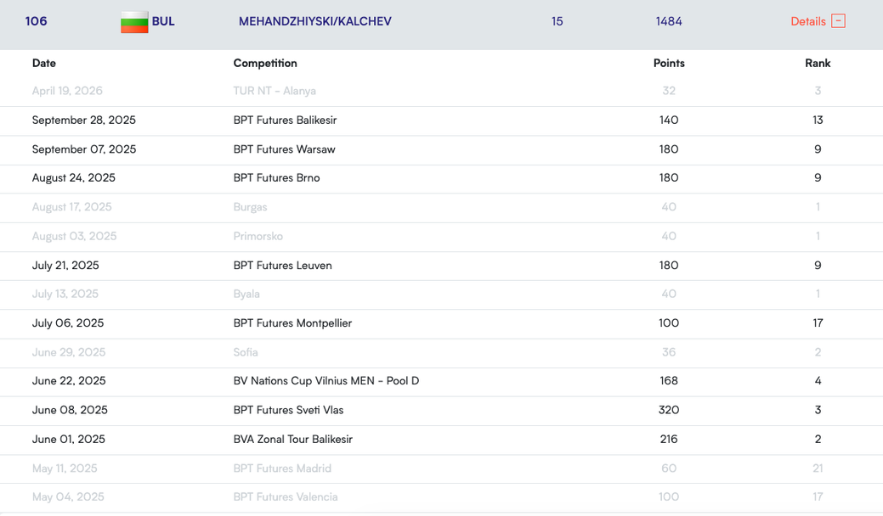This screenshot has width=883, height=516.
Task: Collapse details with the minus icon
Action: [x=838, y=21]
